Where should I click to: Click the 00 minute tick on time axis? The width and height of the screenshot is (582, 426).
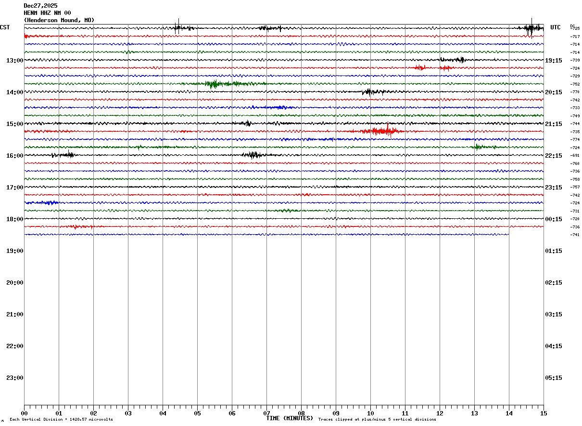(24, 413)
